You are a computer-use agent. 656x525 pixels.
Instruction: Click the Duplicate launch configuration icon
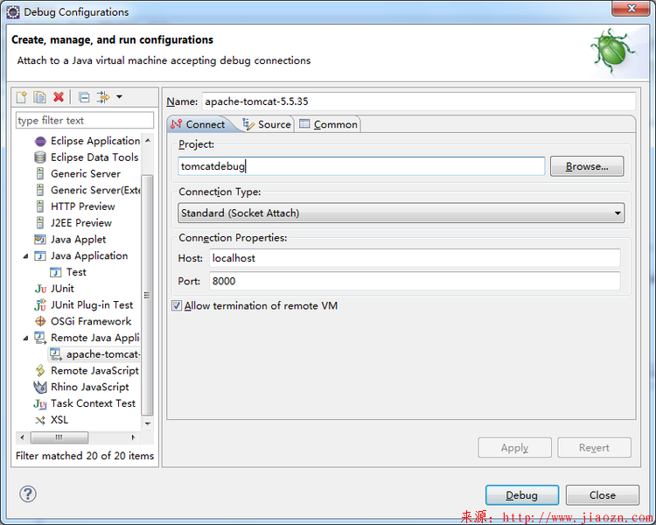39,97
